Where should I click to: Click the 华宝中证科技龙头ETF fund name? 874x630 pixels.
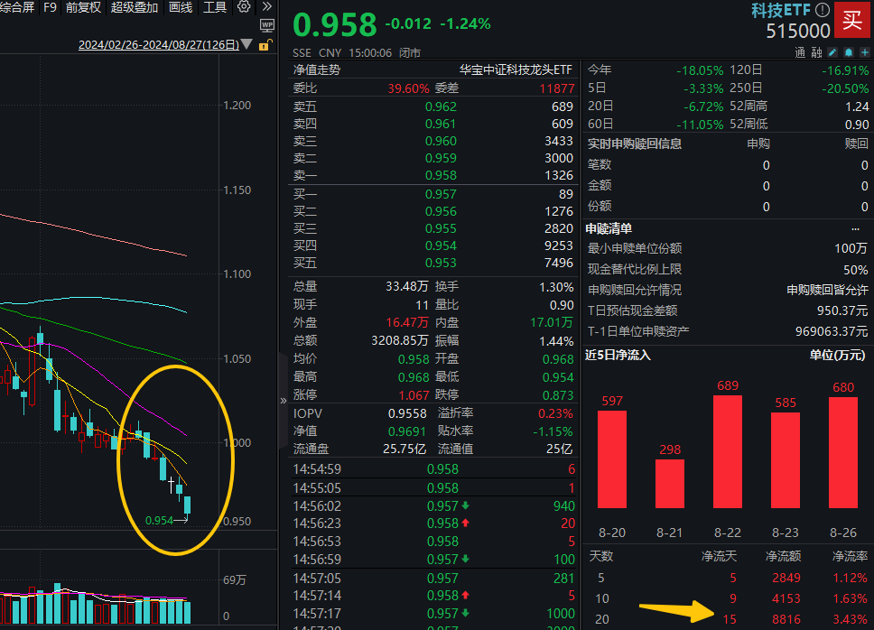(x=516, y=69)
